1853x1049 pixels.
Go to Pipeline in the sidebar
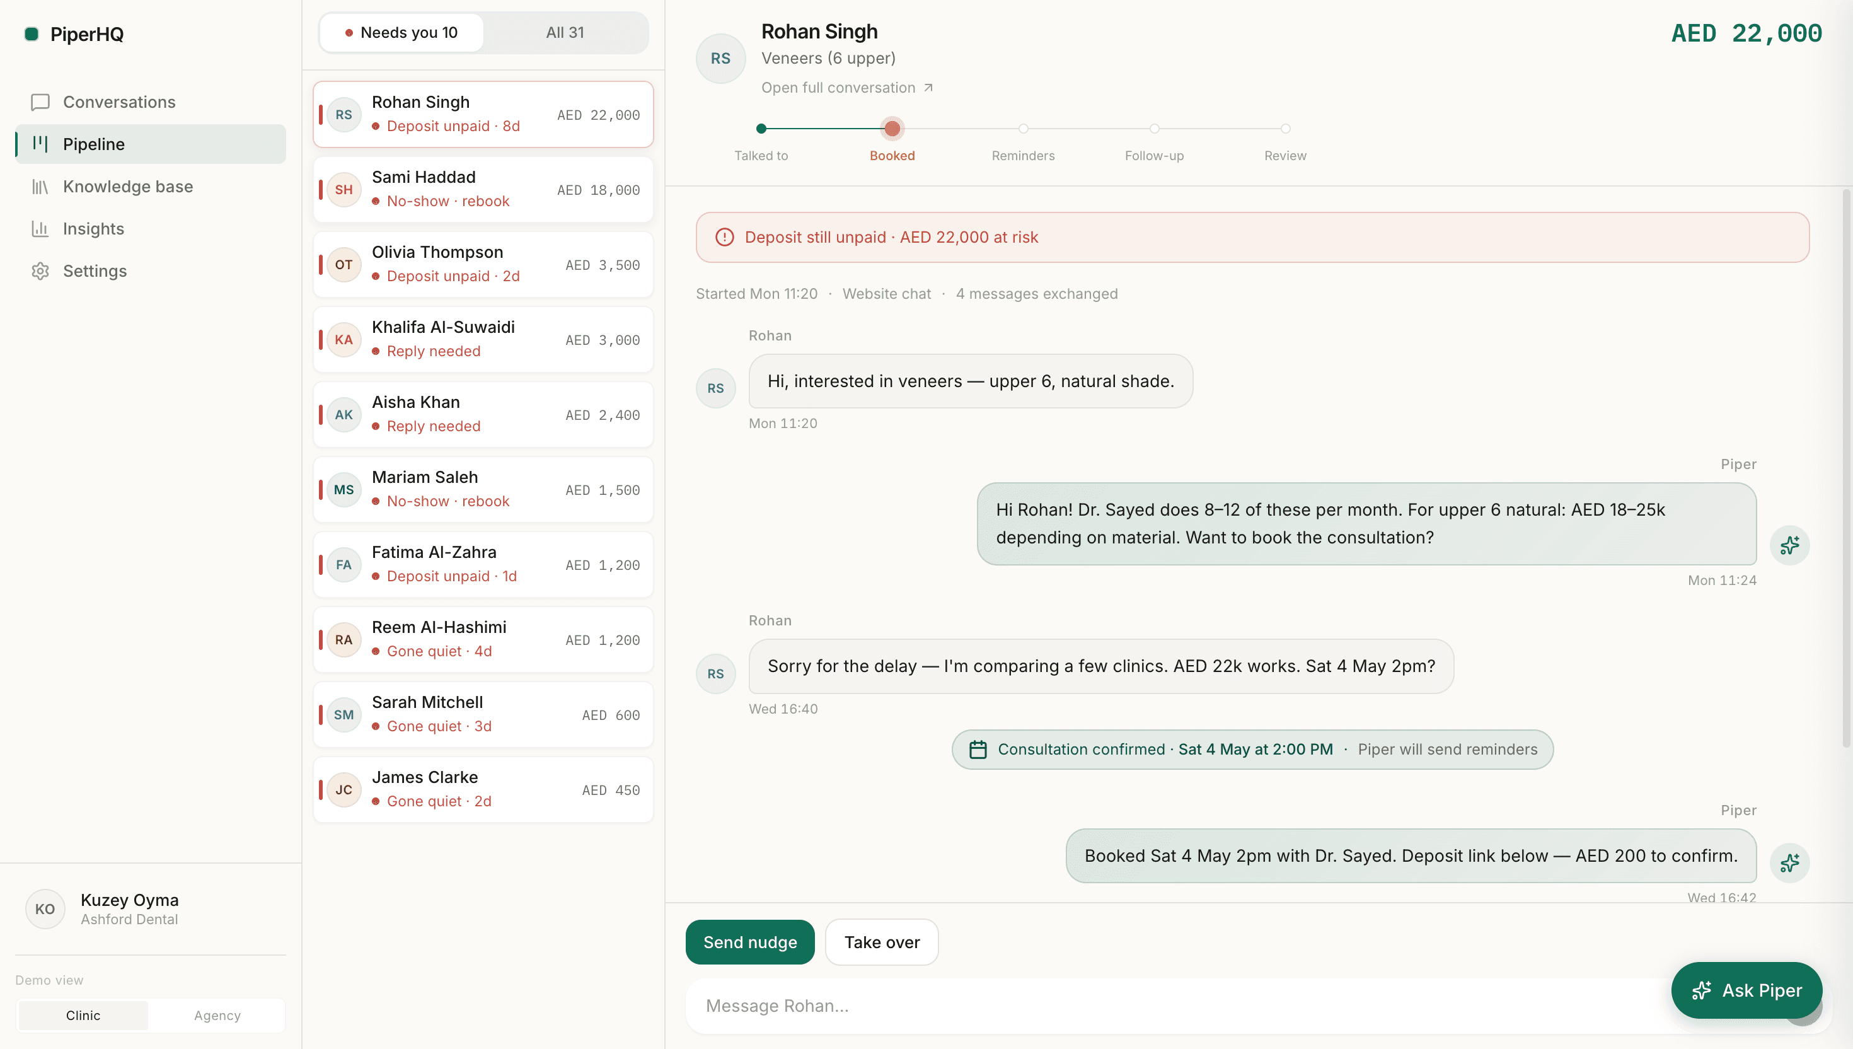click(x=151, y=144)
